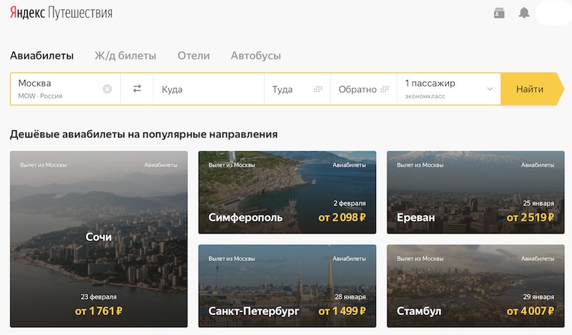This screenshot has width=572, height=335.
Task: Click the 23 февраля date text
Action: [x=99, y=296]
